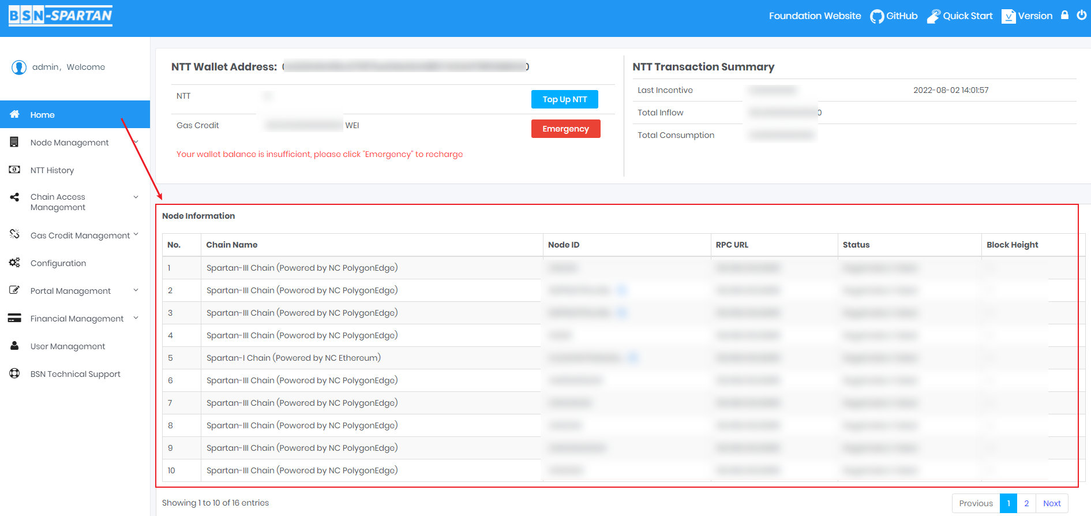Viewport: 1091px width, 516px height.
Task: Click the Total Consumption label
Action: (x=676, y=135)
